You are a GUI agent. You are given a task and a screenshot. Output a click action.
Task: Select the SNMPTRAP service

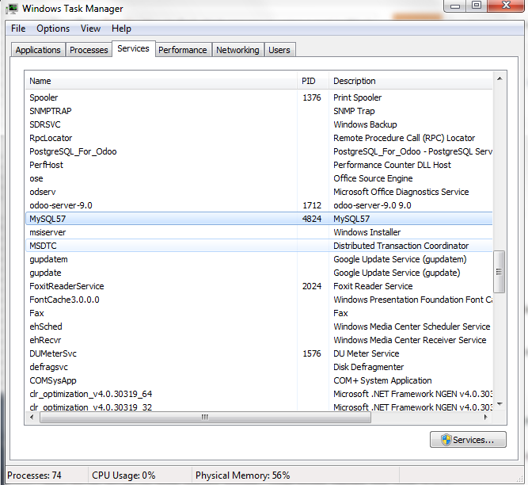(x=51, y=111)
